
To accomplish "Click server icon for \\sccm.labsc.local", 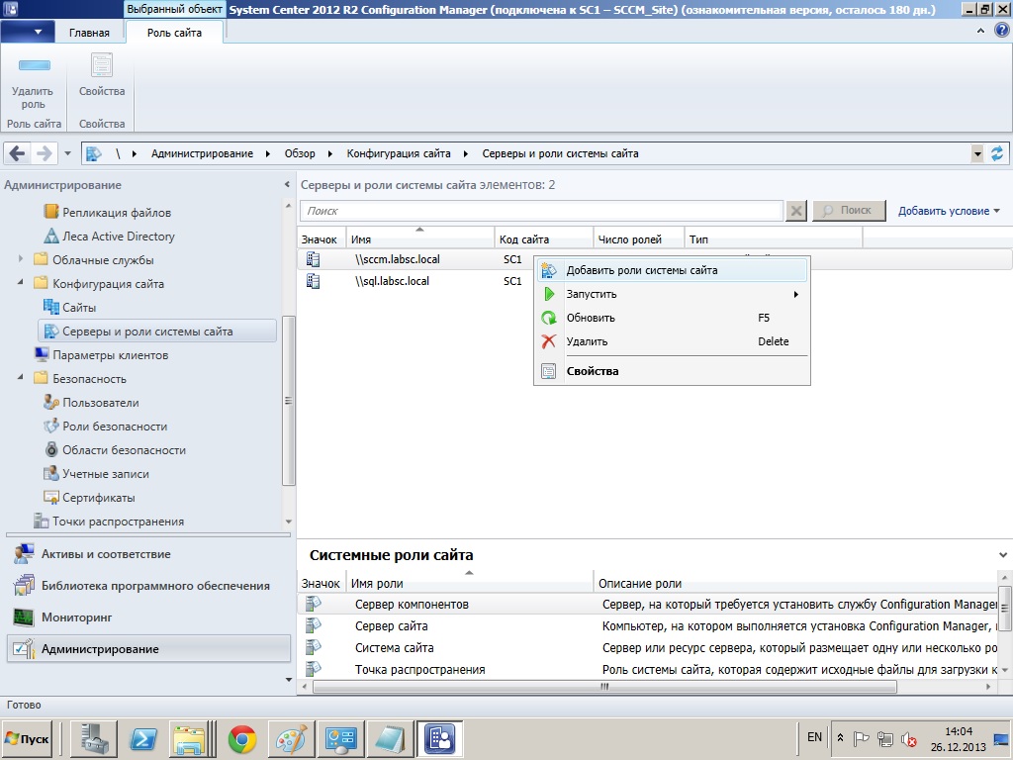I will click(314, 259).
